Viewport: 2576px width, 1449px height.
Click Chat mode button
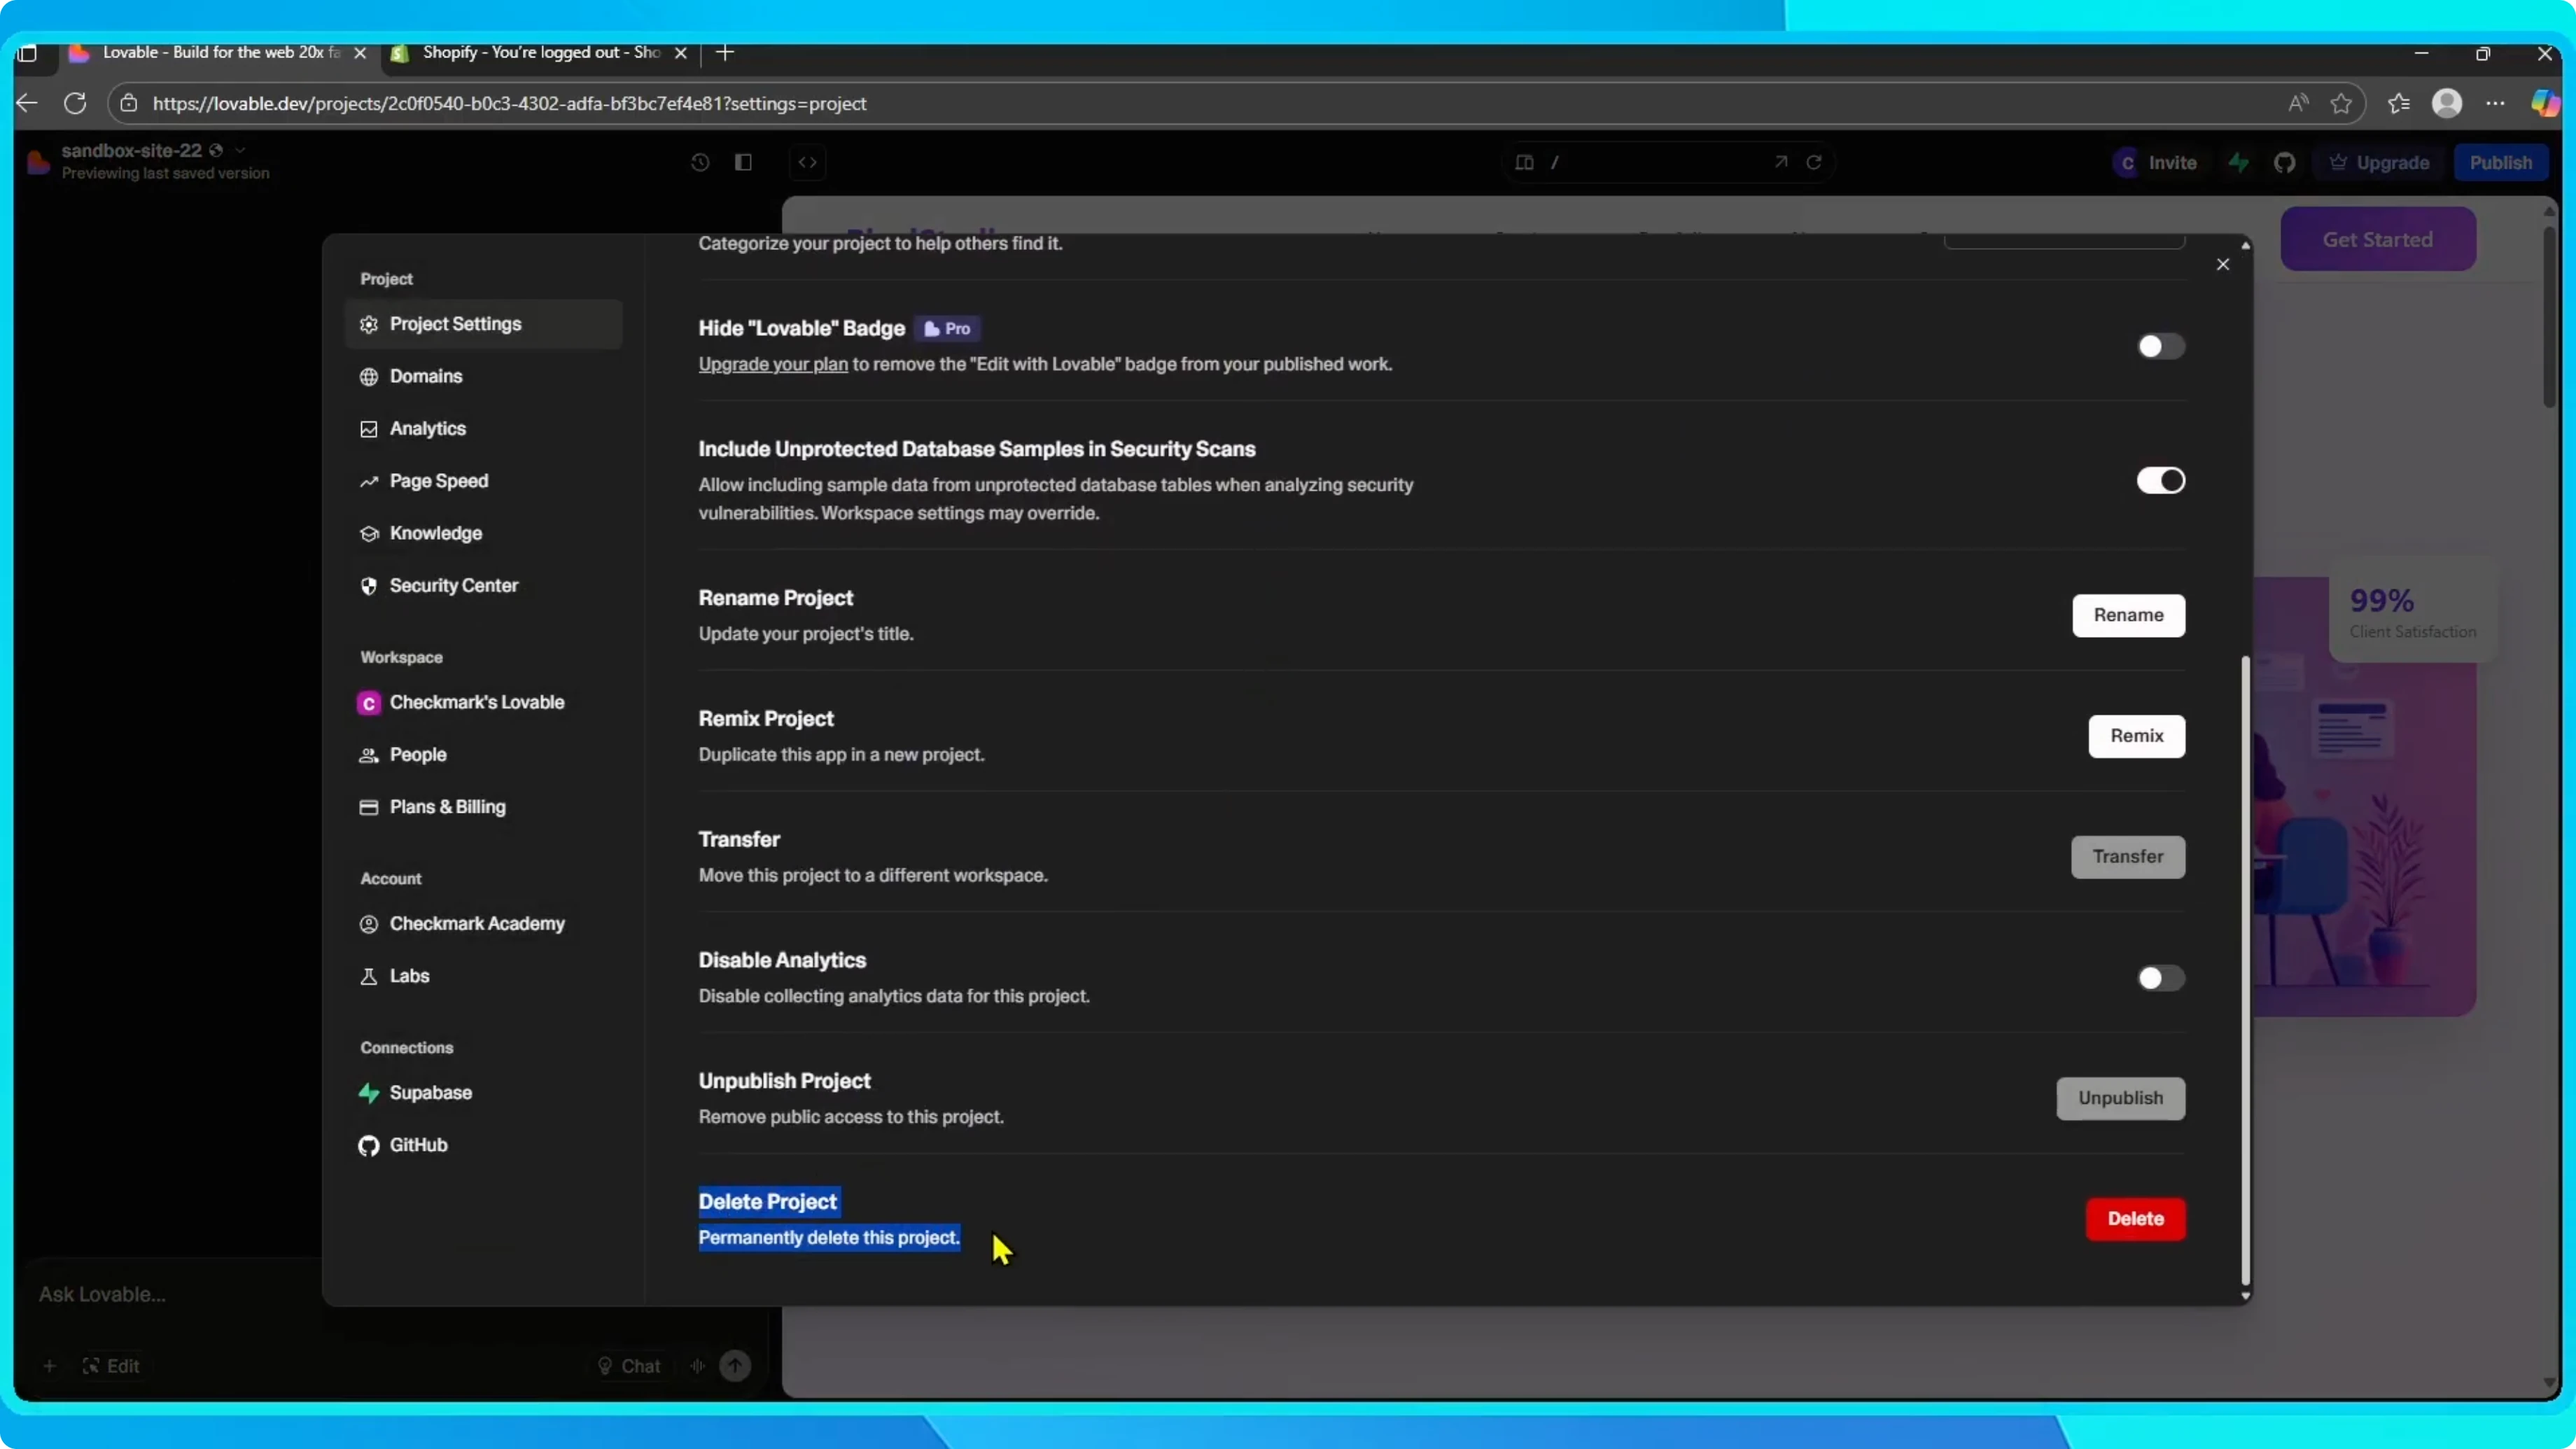(x=629, y=1366)
